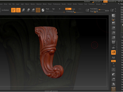Viewport: 123px width, 92px height.
Task: Open the Picker menu
Action: pos(50,4)
